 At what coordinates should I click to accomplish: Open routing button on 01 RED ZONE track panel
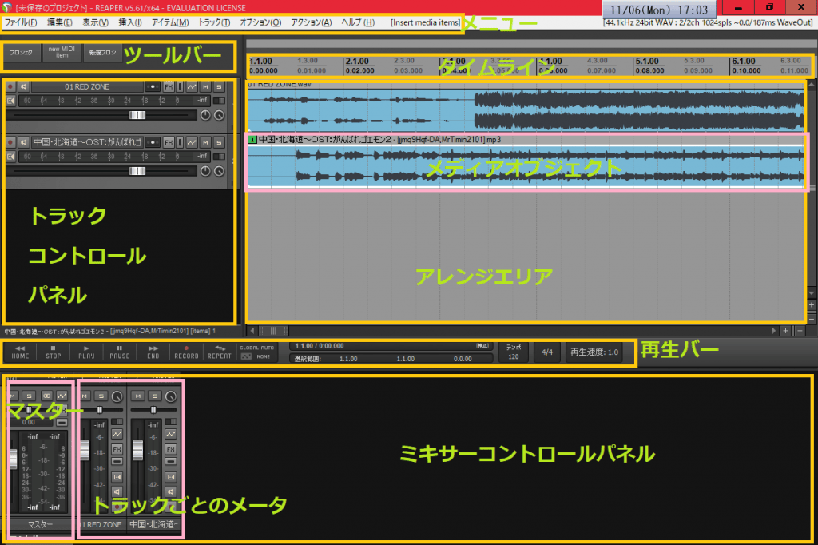pyautogui.click(x=153, y=86)
